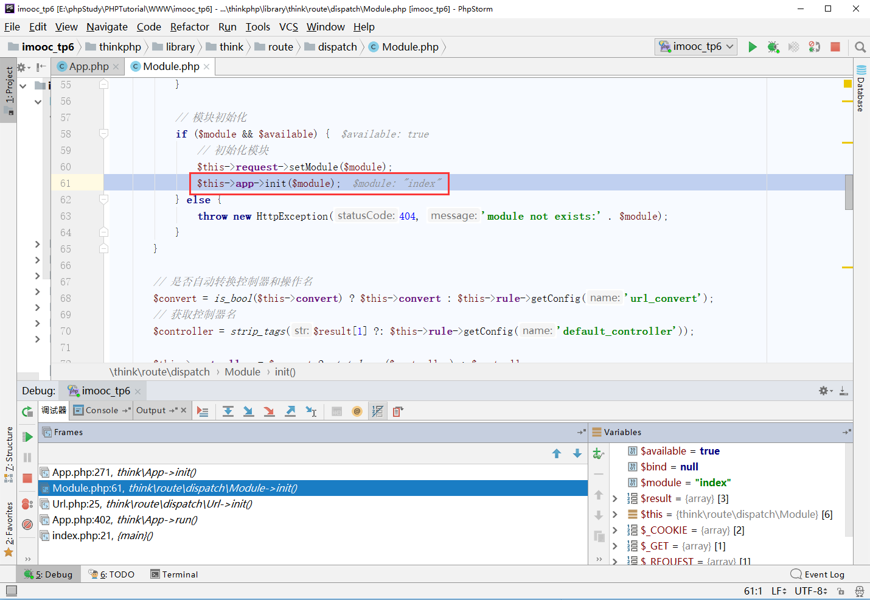Resume program with green play icon
The image size is (870, 600).
27,437
